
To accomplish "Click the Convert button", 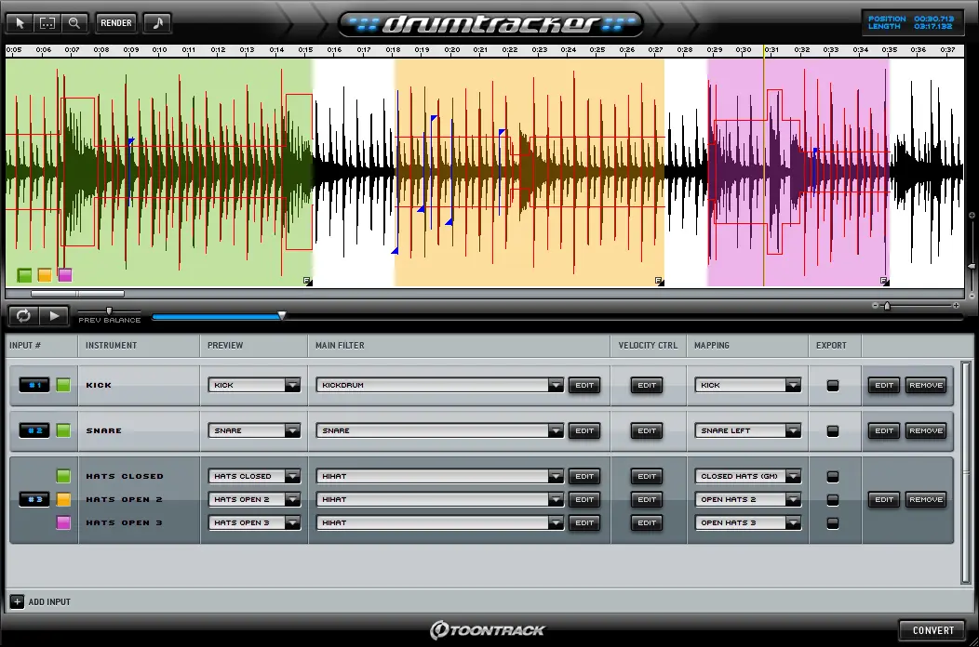I will click(932, 630).
